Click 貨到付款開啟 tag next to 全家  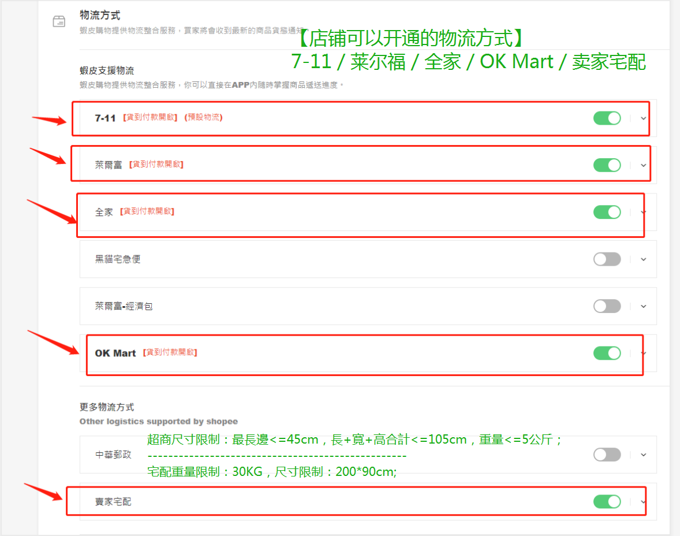147,211
